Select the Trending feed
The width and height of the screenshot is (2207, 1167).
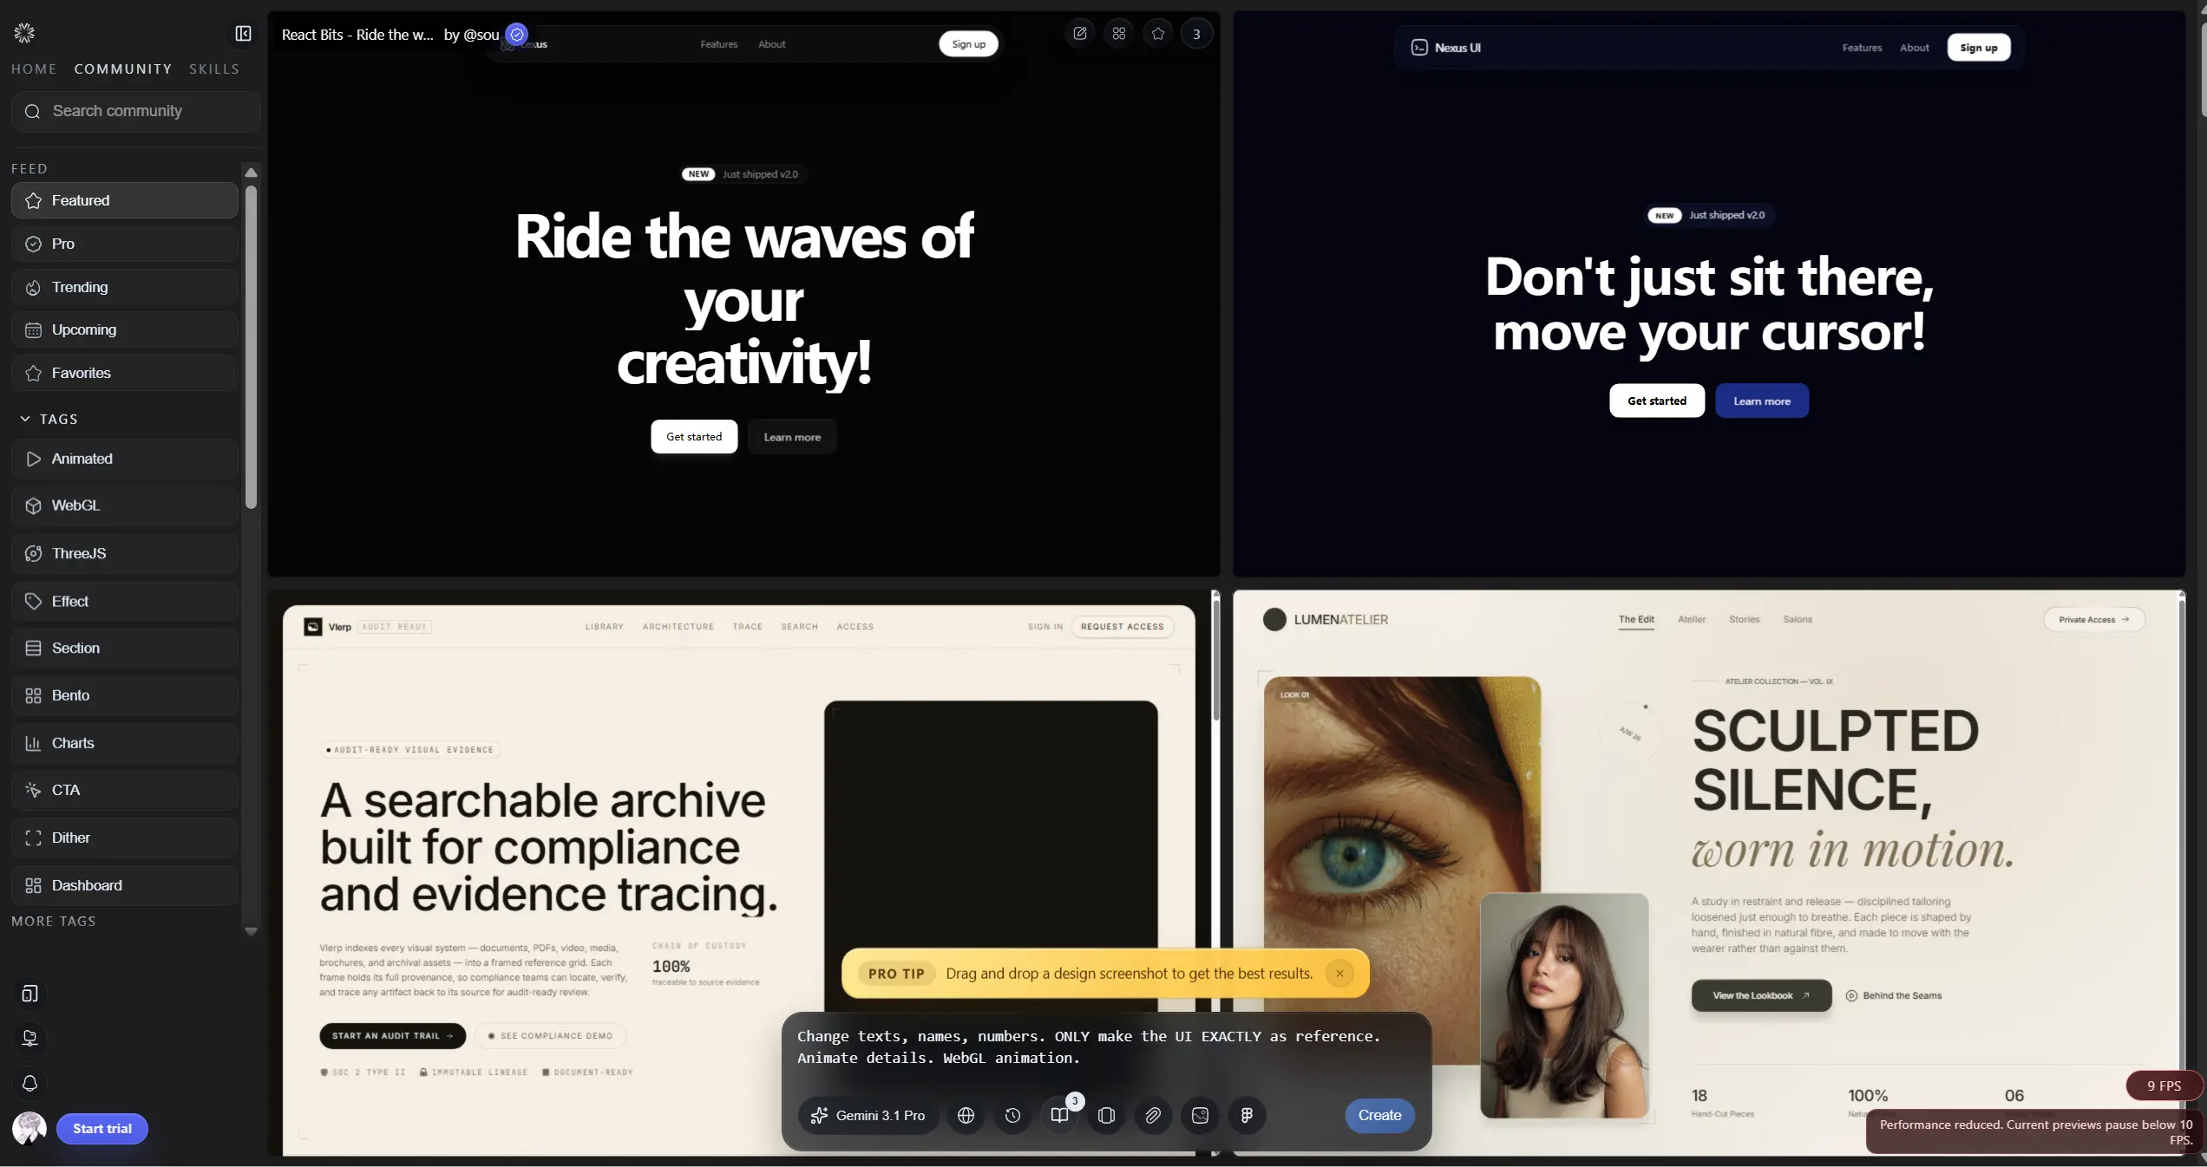[125, 287]
